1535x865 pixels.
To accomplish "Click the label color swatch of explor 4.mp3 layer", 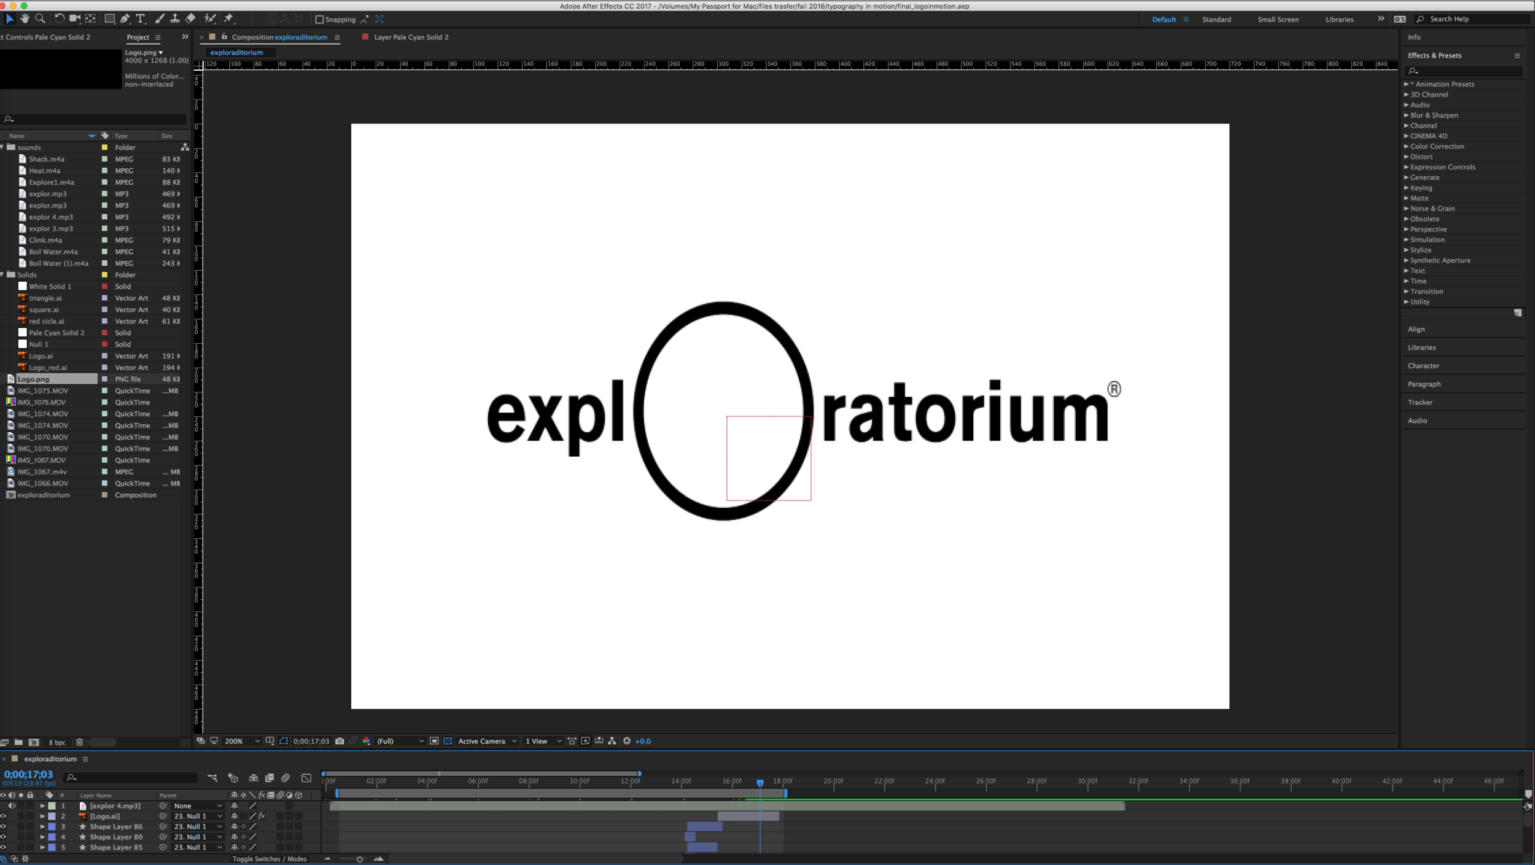I will click(52, 805).
